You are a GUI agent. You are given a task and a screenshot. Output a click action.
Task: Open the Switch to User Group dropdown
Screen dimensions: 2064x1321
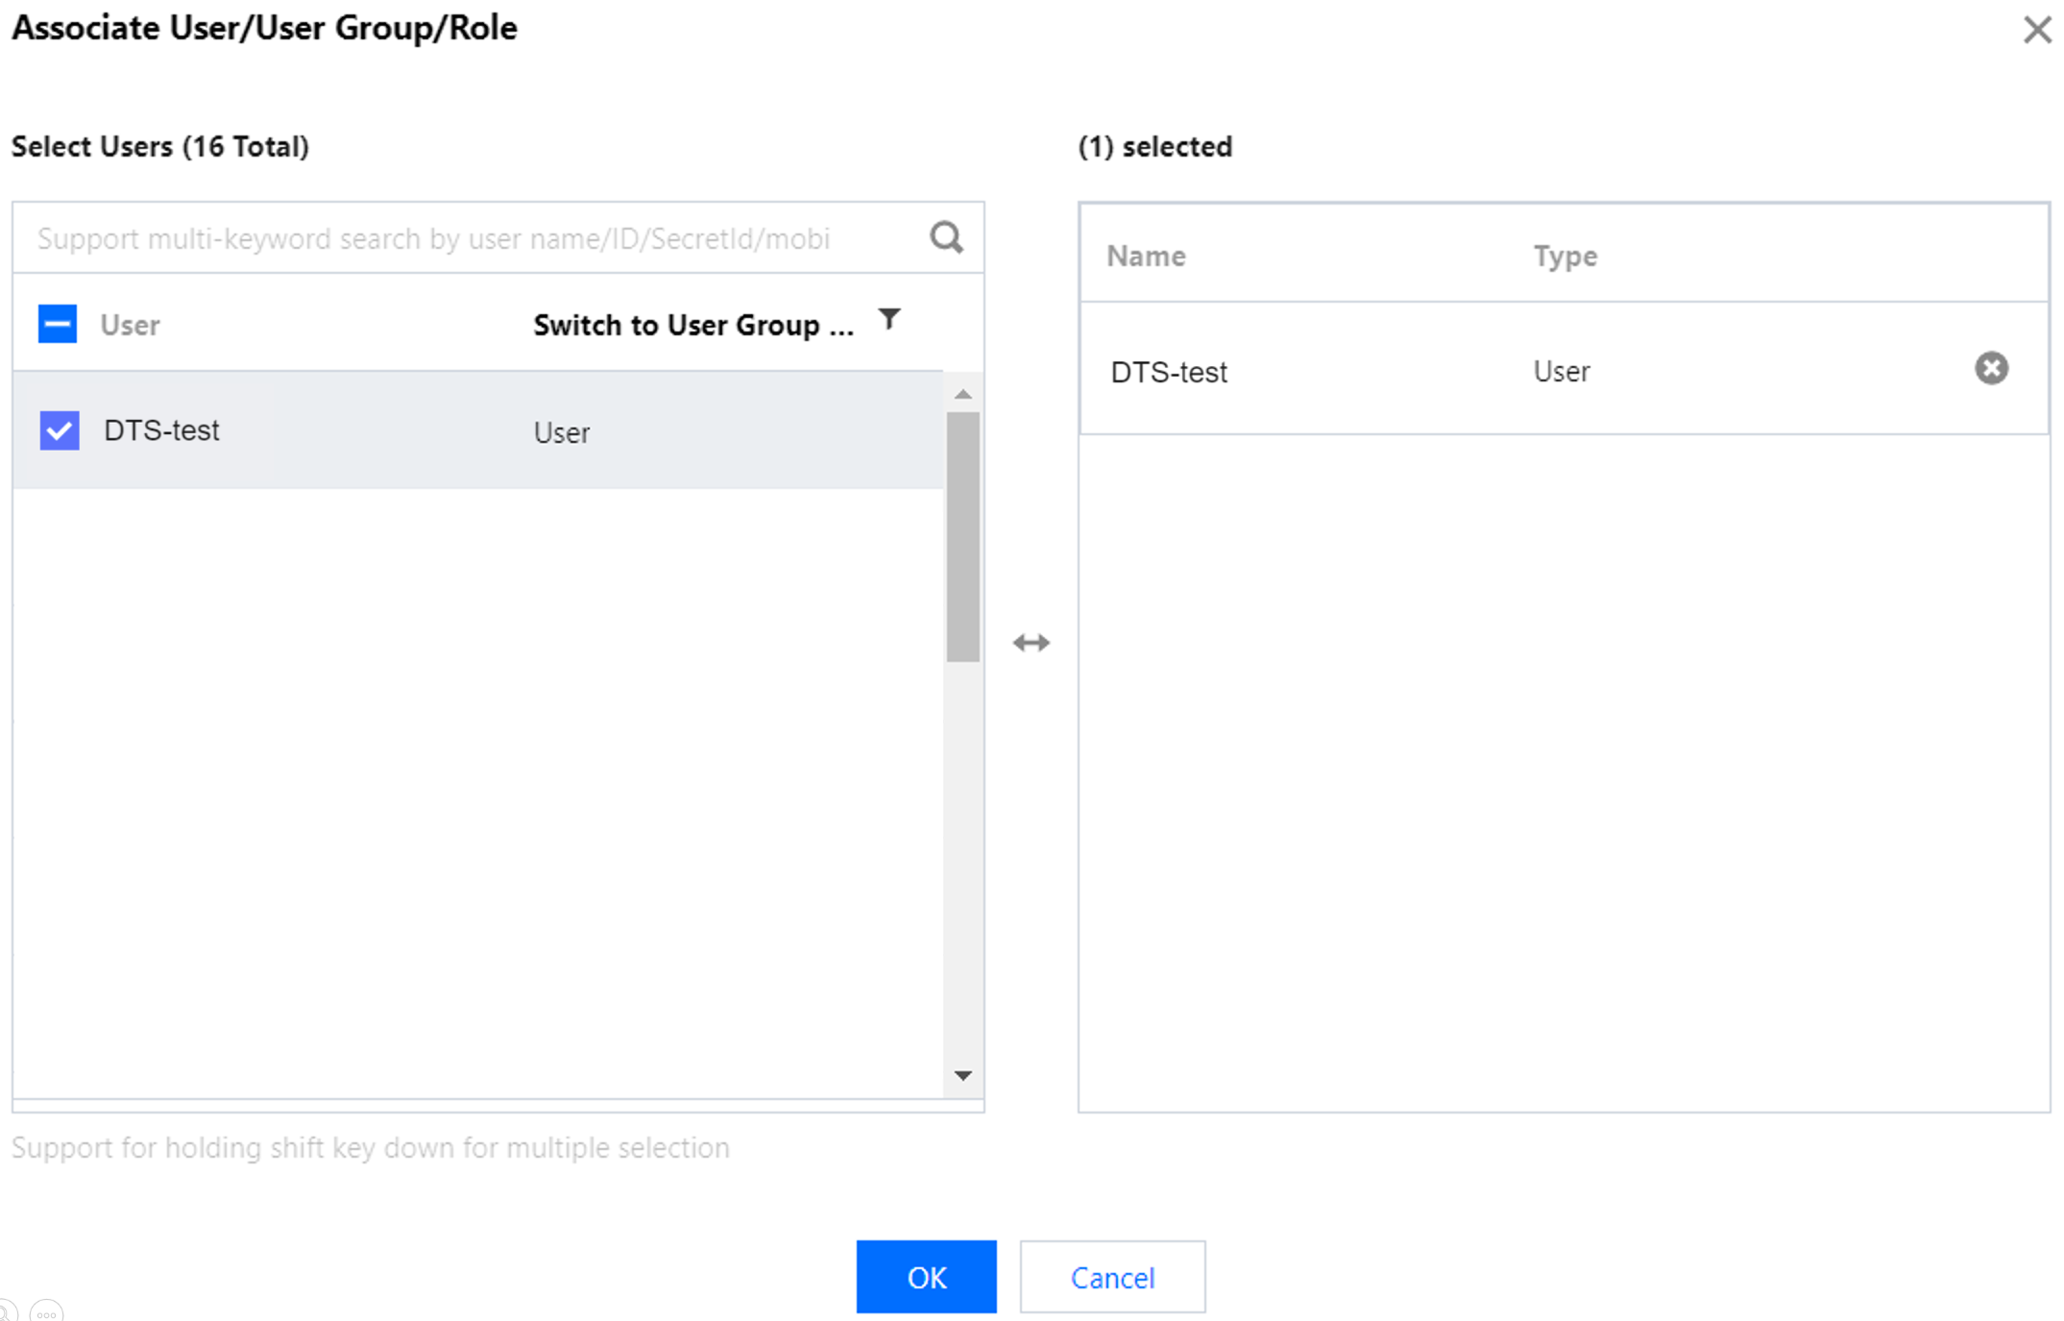(692, 326)
